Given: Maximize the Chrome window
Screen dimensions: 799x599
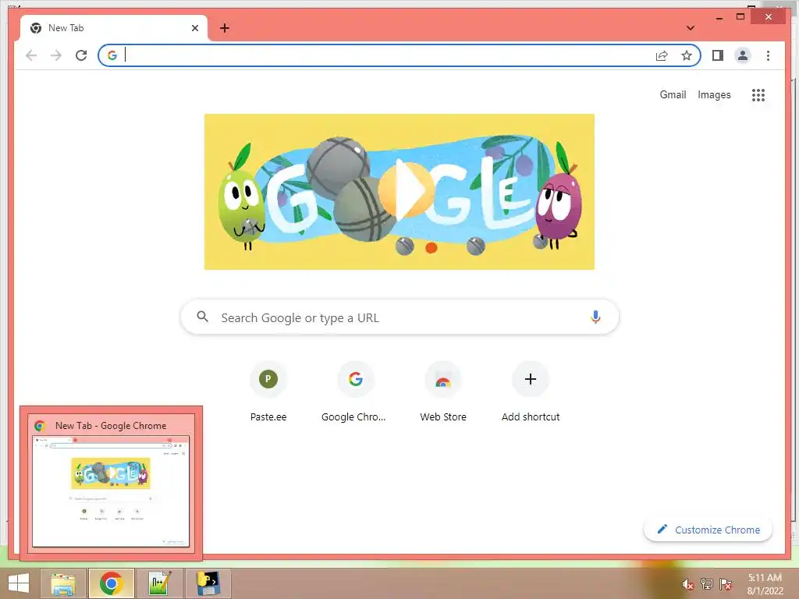Looking at the screenshot, I should click(740, 17).
